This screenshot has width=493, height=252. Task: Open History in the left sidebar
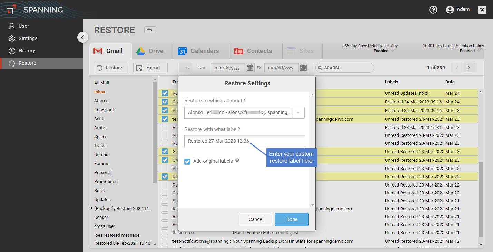pyautogui.click(x=27, y=51)
